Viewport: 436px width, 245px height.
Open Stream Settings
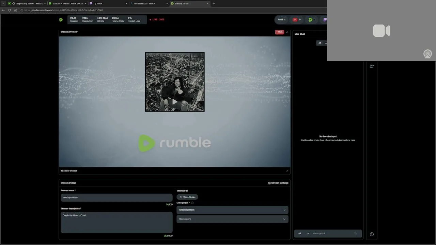click(x=278, y=183)
